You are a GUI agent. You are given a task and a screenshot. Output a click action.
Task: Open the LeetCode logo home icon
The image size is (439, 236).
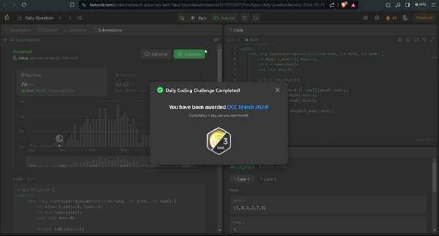coord(7,18)
